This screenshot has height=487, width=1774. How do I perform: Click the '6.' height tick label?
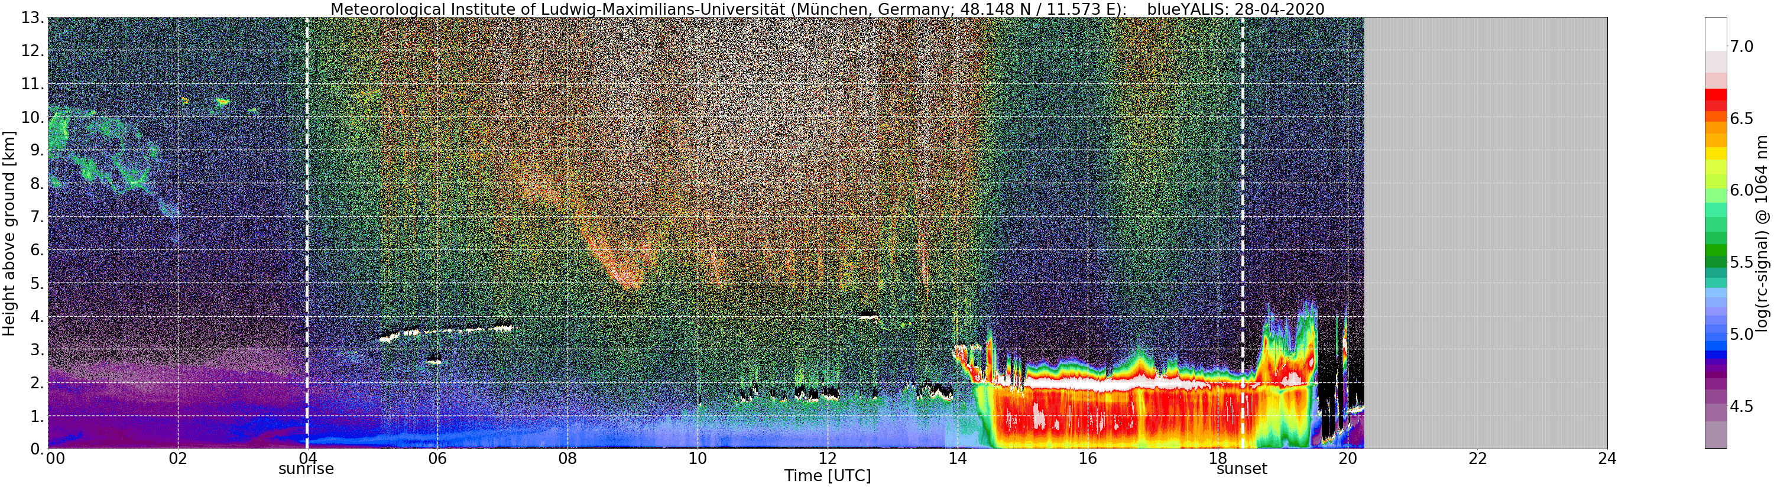[37, 250]
